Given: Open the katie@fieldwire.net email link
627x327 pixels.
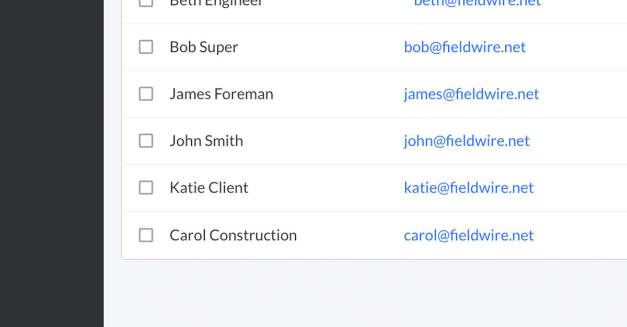Looking at the screenshot, I should (469, 188).
